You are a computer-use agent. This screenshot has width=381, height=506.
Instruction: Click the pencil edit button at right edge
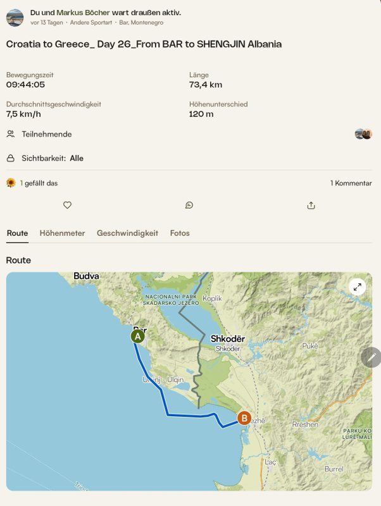click(372, 357)
